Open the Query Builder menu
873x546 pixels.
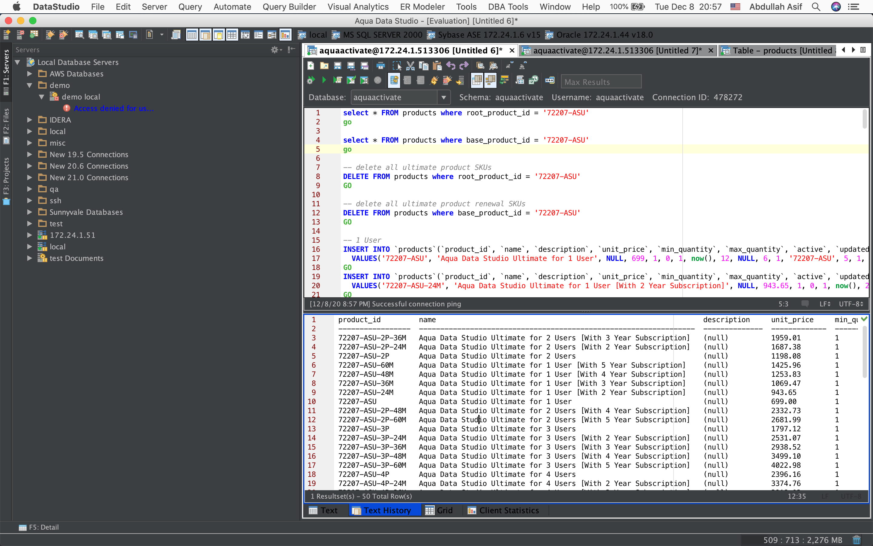click(x=289, y=6)
